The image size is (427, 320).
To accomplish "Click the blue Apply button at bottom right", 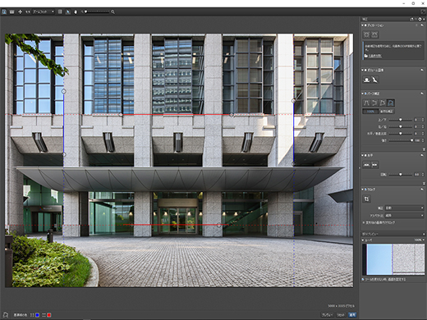I will [x=352, y=315].
